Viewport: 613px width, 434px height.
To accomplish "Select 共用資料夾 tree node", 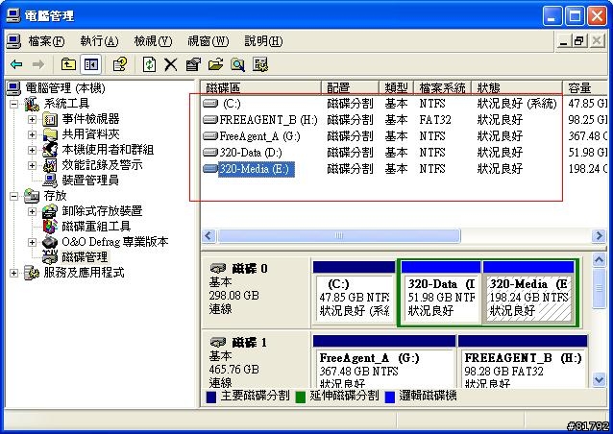I will (x=90, y=134).
